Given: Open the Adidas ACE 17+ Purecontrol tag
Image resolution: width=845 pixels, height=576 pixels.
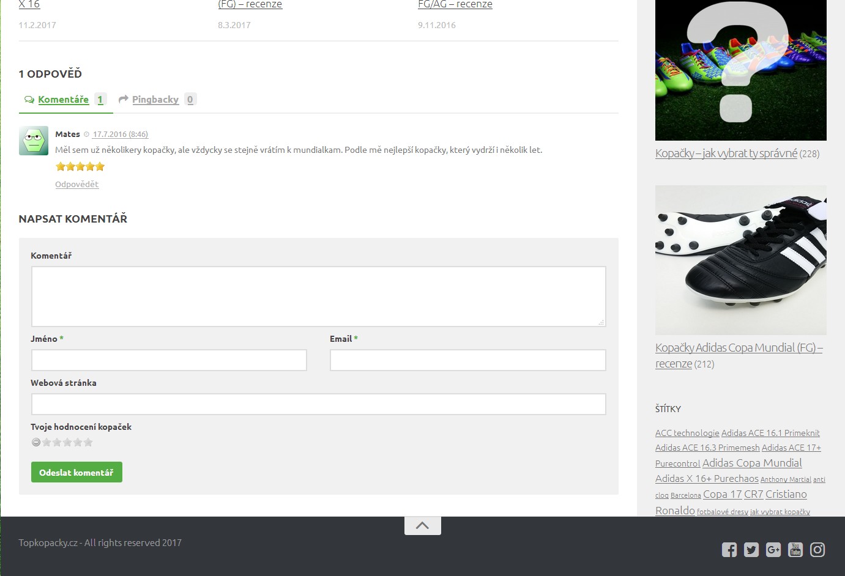Looking at the screenshot, I should [791, 448].
